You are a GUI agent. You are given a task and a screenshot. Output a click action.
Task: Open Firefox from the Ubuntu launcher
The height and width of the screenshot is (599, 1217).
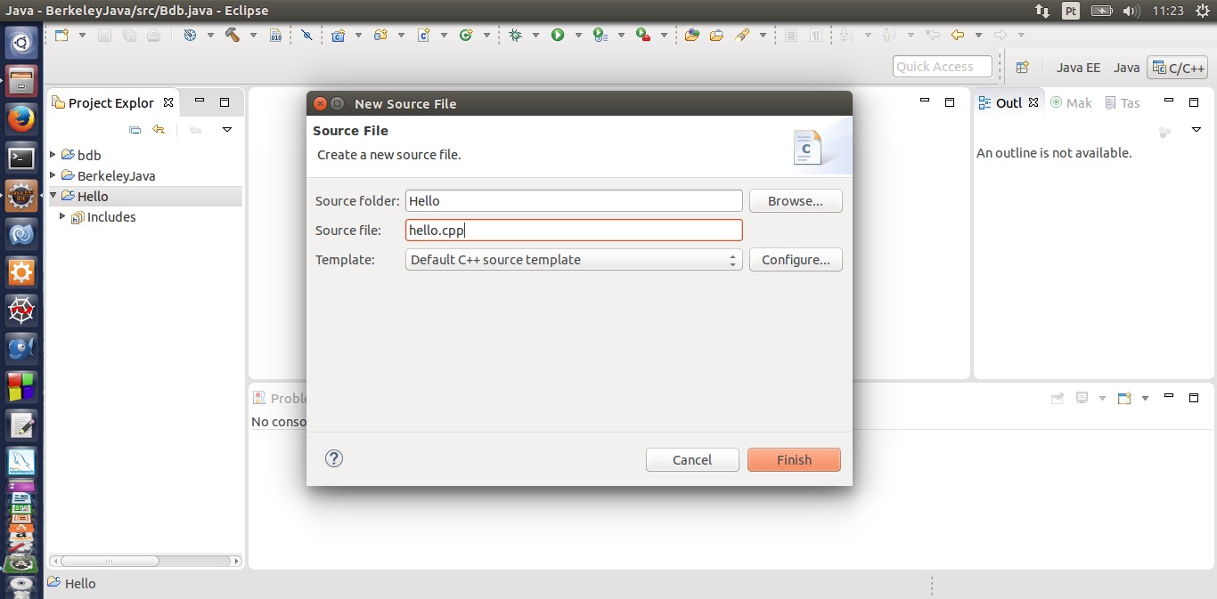point(21,118)
